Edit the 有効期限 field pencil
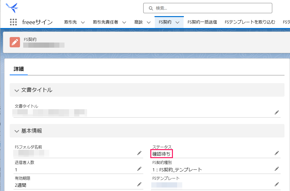The image size is (290, 191). tap(139, 184)
